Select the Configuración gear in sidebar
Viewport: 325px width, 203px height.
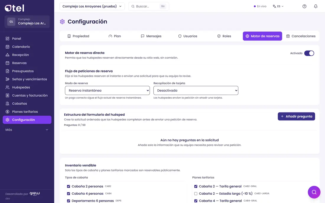tap(7, 120)
